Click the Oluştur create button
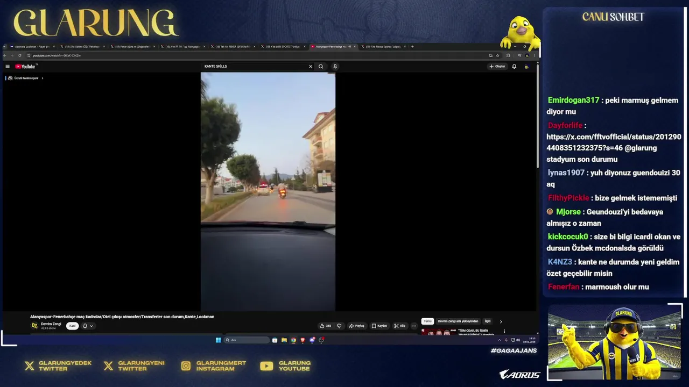The image size is (689, 387). (497, 67)
